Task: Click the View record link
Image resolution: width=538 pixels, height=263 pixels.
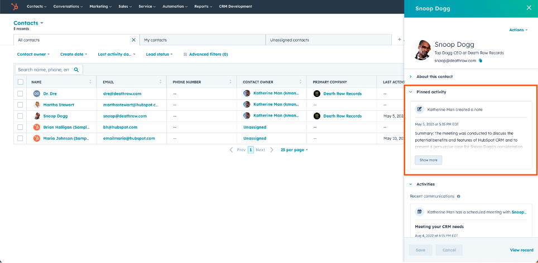Action: (x=521, y=250)
